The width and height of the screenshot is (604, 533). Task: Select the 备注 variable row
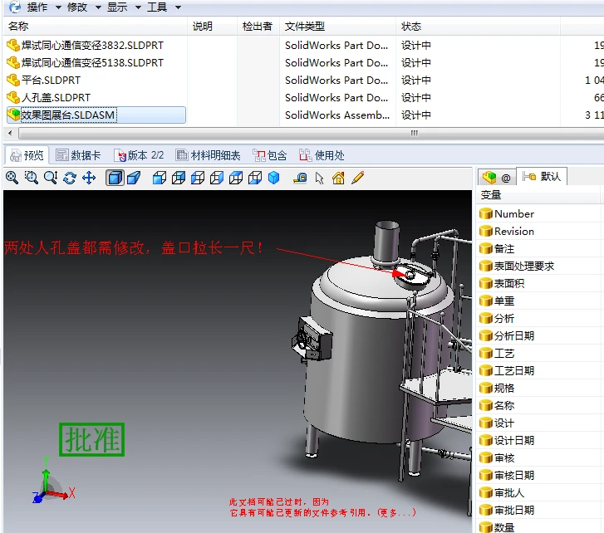539,248
